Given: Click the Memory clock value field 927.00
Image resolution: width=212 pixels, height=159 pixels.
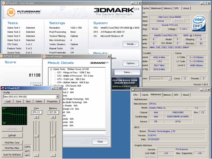Looking at the screenshot, I should (53, 112).
